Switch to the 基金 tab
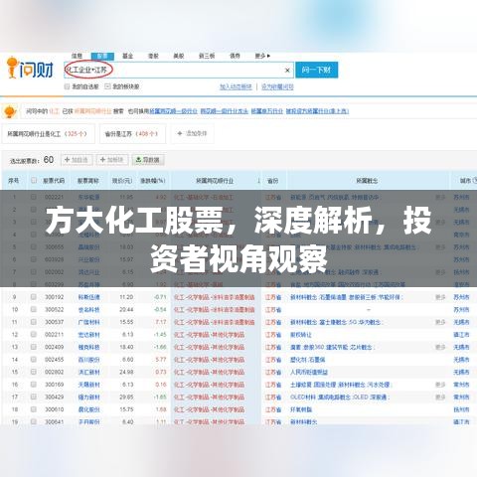 [x=127, y=56]
